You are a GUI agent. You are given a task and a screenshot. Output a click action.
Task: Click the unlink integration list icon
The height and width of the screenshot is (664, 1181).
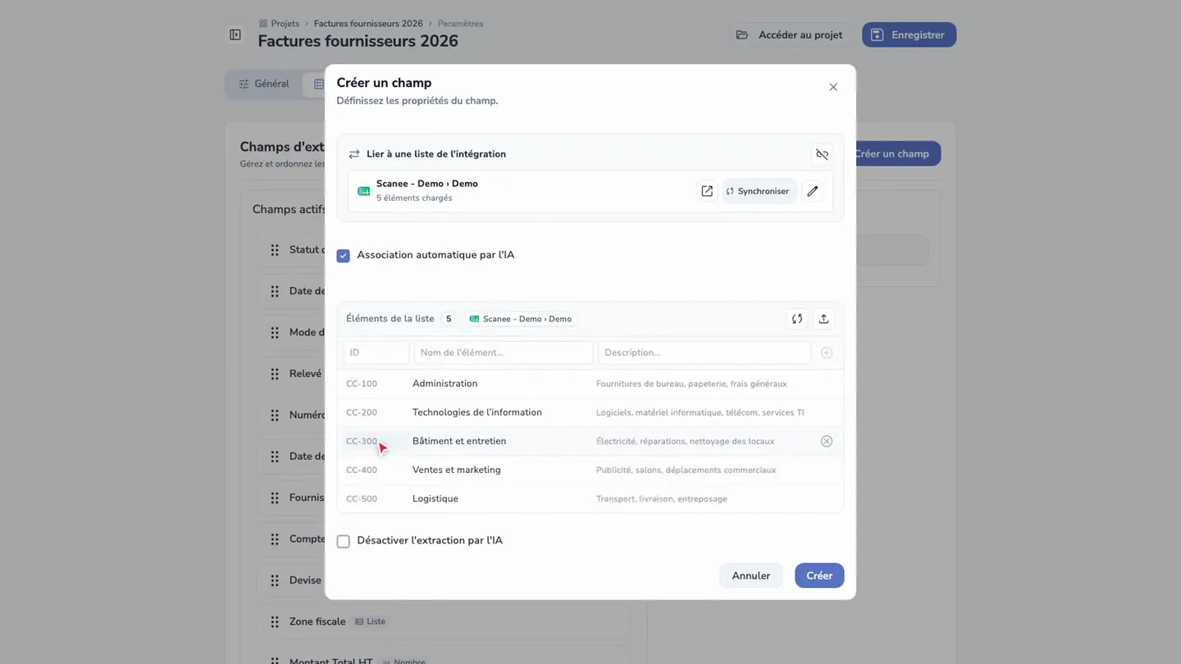click(822, 154)
